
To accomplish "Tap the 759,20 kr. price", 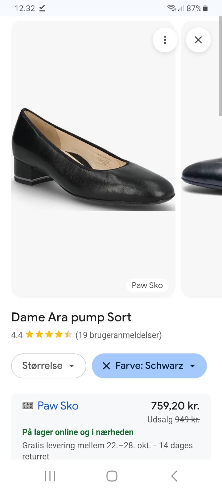I will coord(175,406).
